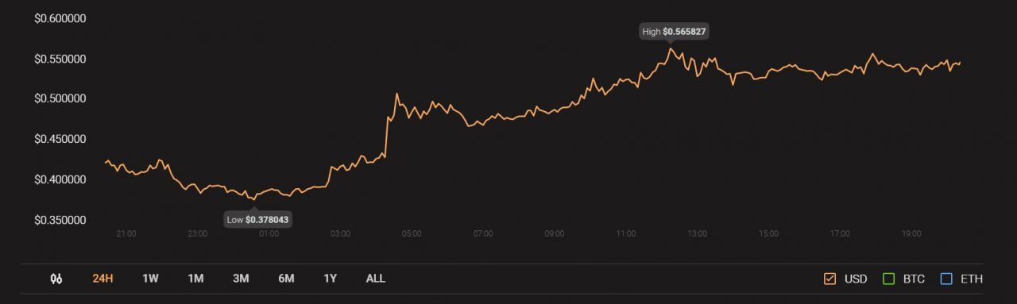The image size is (1017, 304).
Task: Select the 3M time range
Action: [x=241, y=279]
